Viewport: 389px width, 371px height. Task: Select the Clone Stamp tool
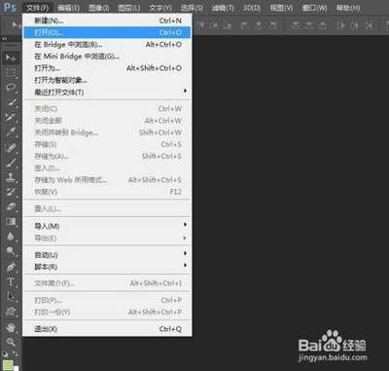[x=11, y=177]
